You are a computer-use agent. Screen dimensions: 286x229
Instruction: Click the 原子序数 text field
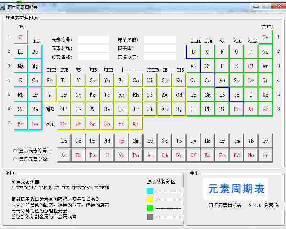160,40
